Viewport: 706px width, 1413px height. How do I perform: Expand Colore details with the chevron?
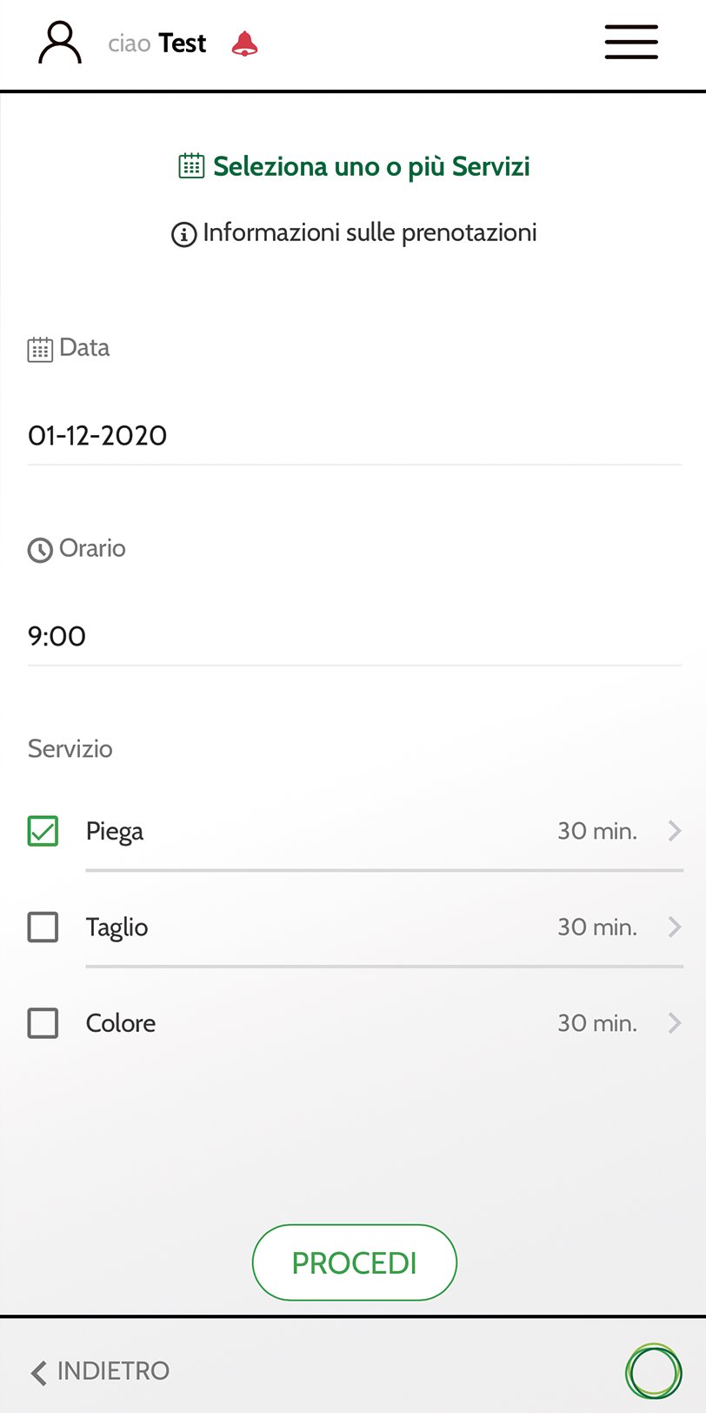coord(674,1023)
